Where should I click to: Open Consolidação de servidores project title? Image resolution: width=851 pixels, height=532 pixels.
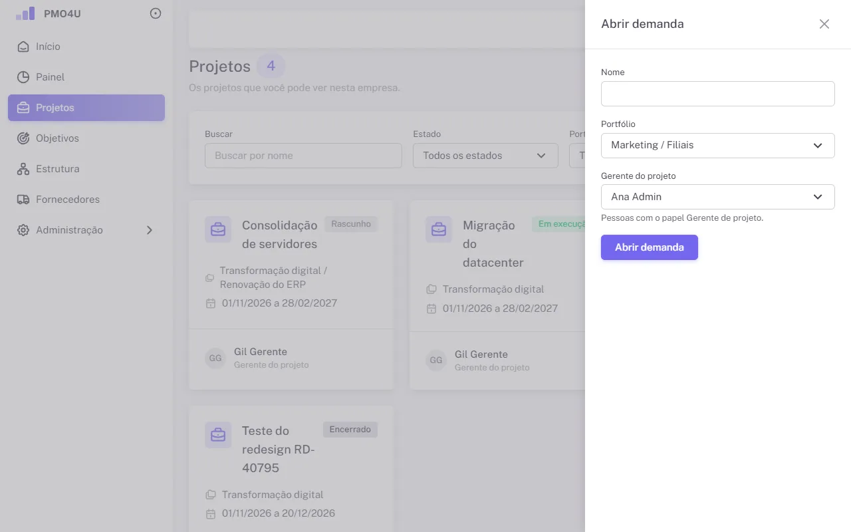(x=280, y=235)
